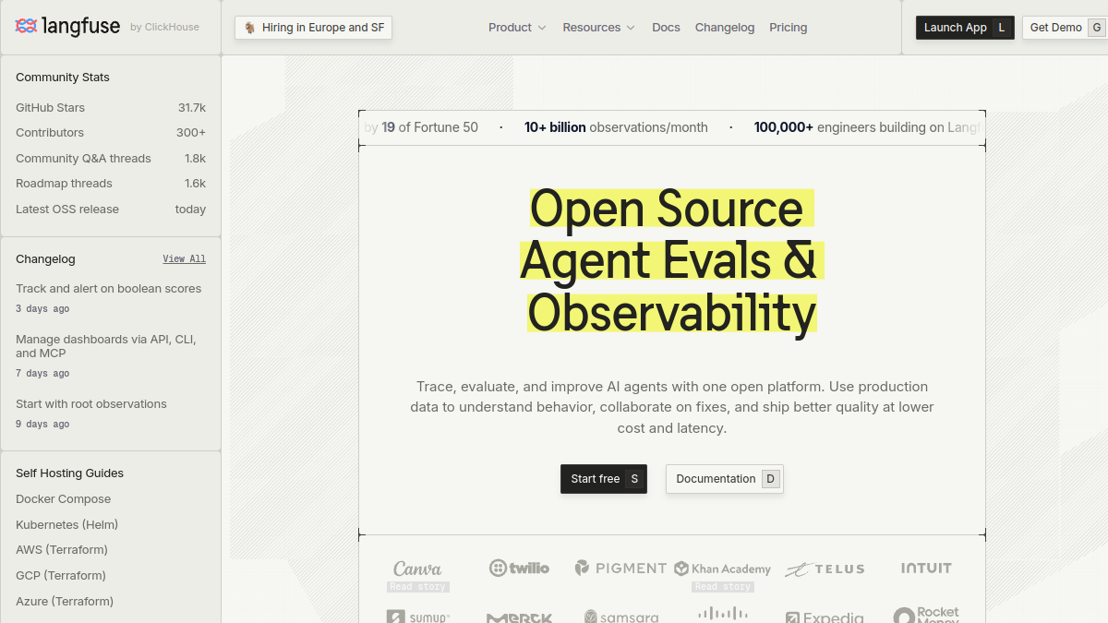Click 'Open Source Agent Evals & Observability' headline

pos(671,261)
